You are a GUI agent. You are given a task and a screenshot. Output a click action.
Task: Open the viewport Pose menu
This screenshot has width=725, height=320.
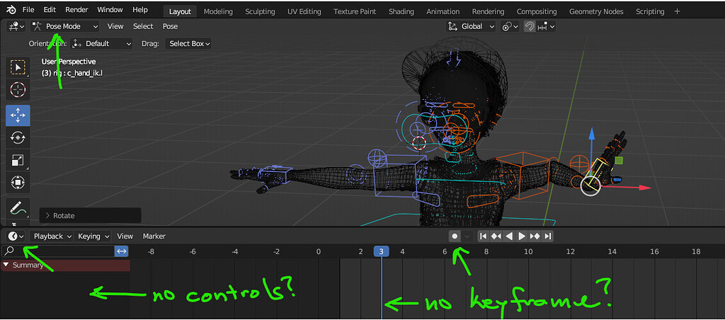pyautogui.click(x=170, y=26)
